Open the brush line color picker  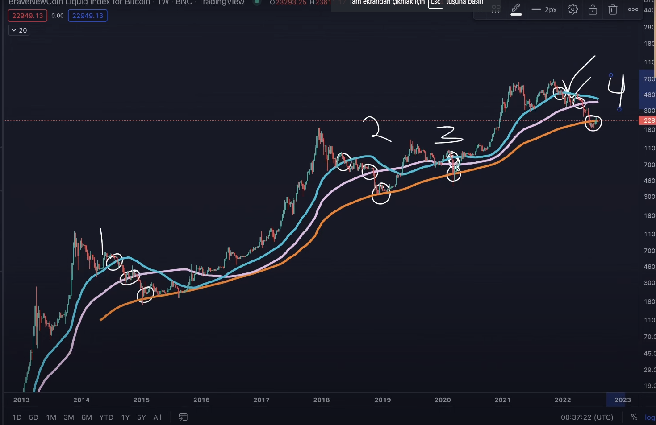516,9
